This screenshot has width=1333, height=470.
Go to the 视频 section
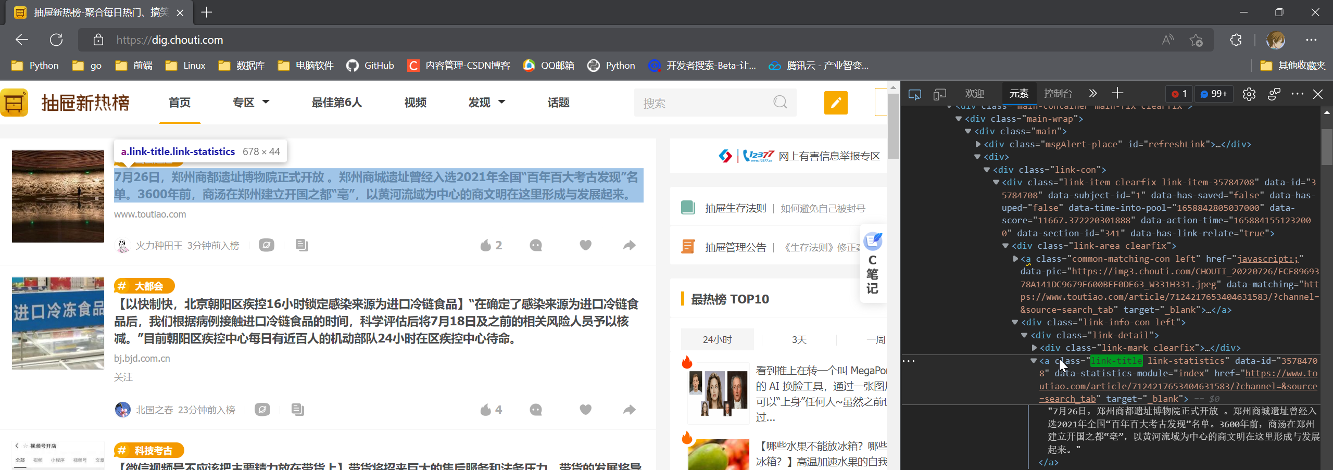pyautogui.click(x=416, y=103)
